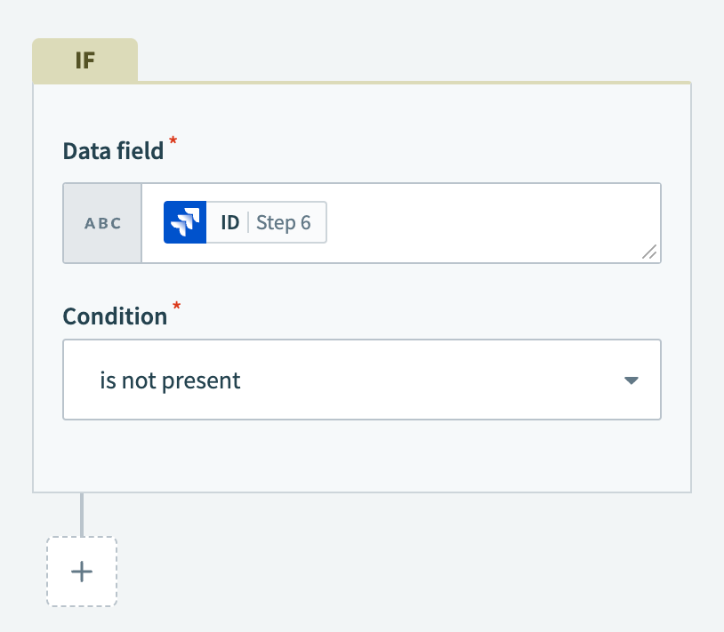Click the resize handle on the field
Viewport: 724px width, 632px height.
[649, 253]
